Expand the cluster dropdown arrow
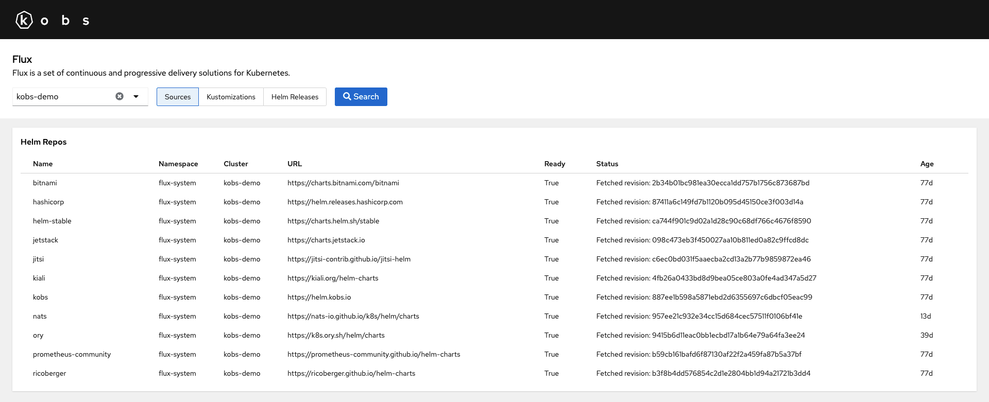 136,96
